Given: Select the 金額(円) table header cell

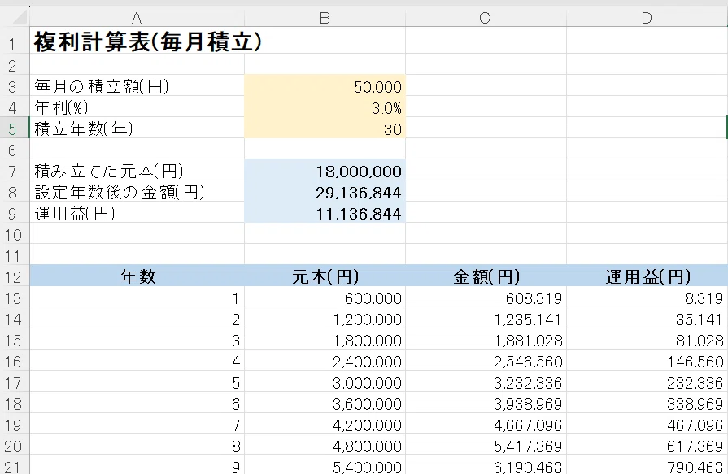Looking at the screenshot, I should [486, 276].
